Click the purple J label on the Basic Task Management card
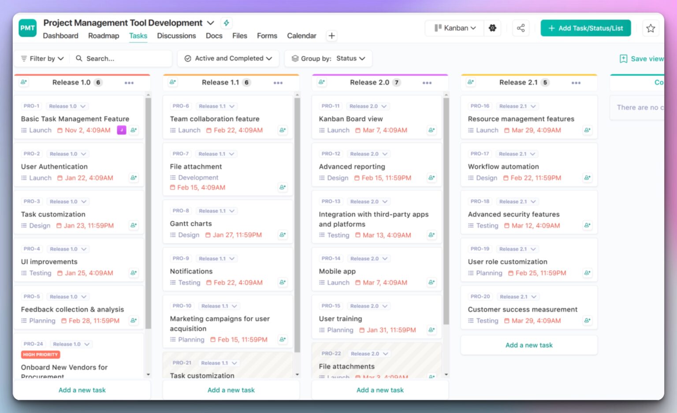 pos(122,130)
